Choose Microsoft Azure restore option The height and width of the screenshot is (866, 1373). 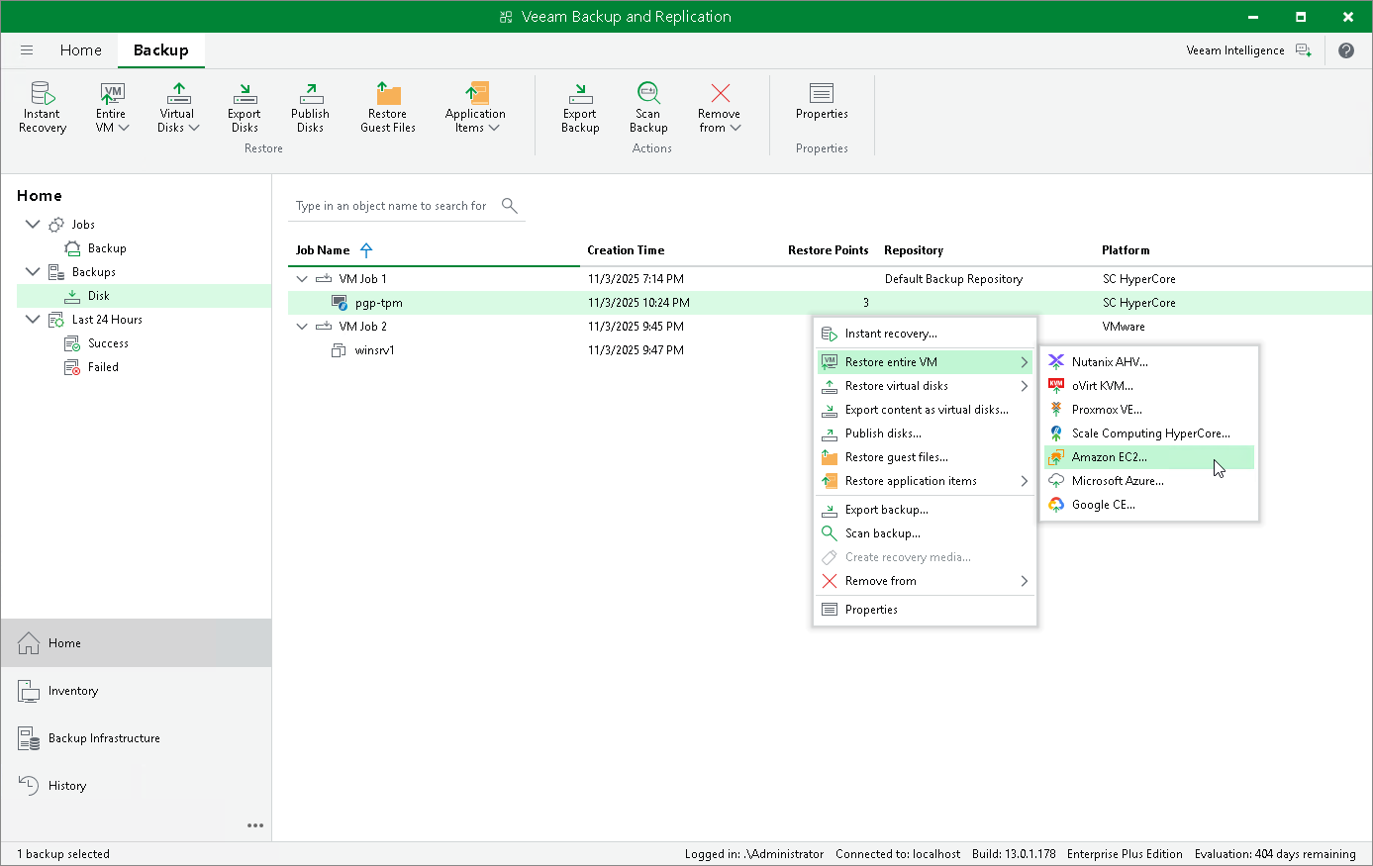pyautogui.click(x=1149, y=481)
